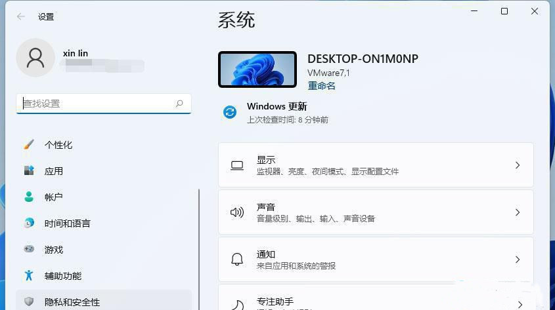Go to 帐户 settings
Screen dimensions: 555x310
(x=104, y=197)
